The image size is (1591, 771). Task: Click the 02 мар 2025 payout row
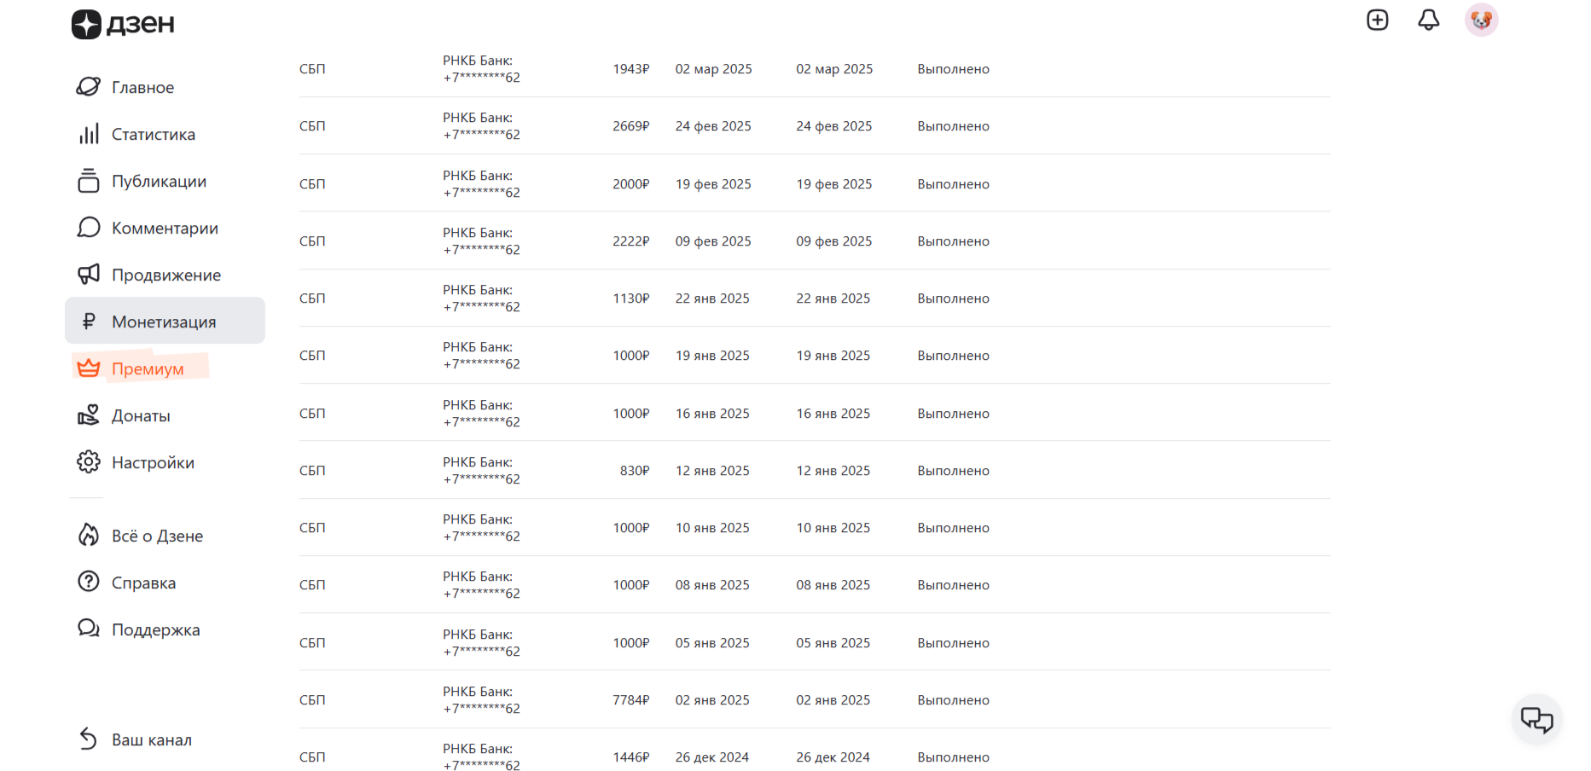[x=713, y=69]
